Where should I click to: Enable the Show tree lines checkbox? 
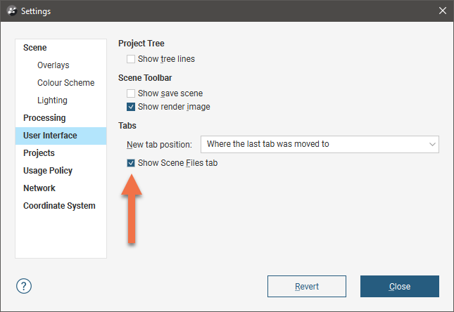pyautogui.click(x=131, y=59)
